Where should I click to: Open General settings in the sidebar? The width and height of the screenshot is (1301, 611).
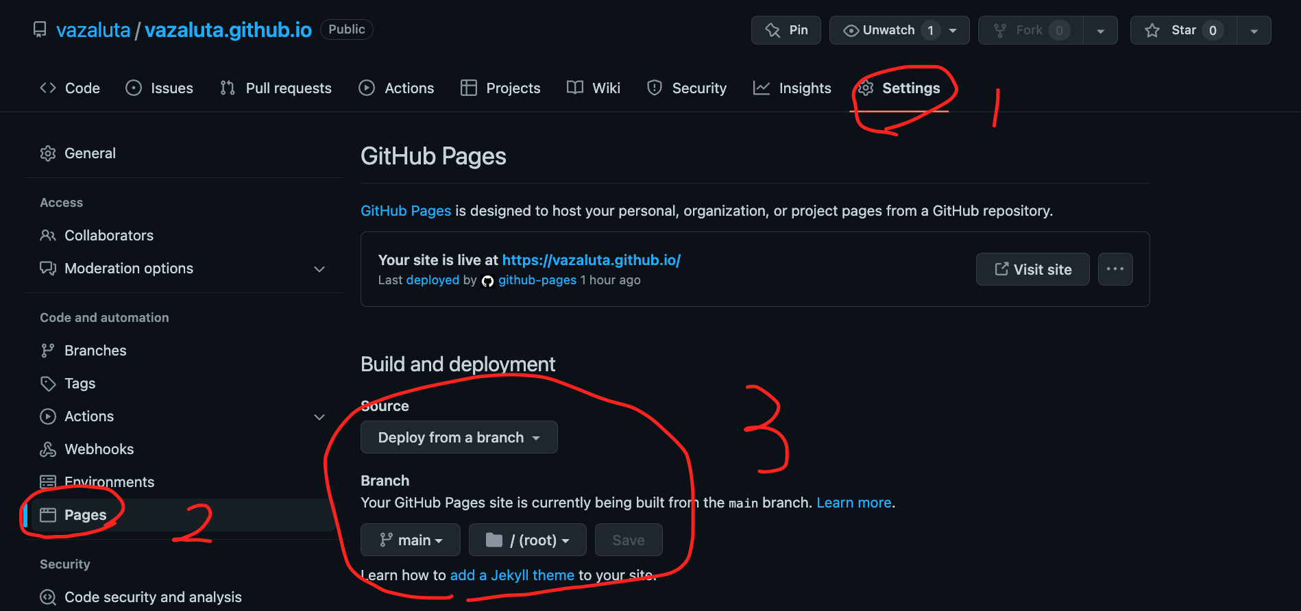click(184, 153)
